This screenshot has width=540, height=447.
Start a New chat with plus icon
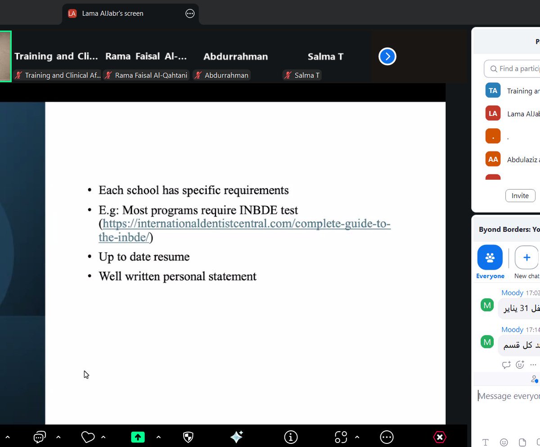[x=526, y=257]
